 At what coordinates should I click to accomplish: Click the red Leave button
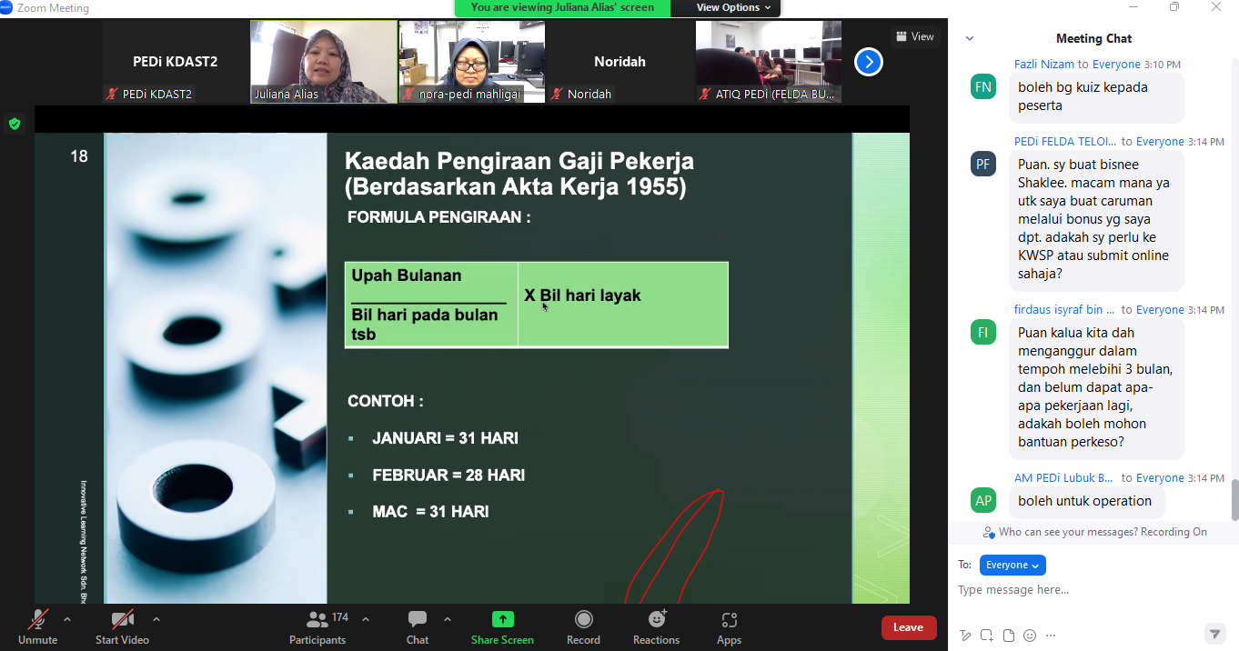point(908,627)
